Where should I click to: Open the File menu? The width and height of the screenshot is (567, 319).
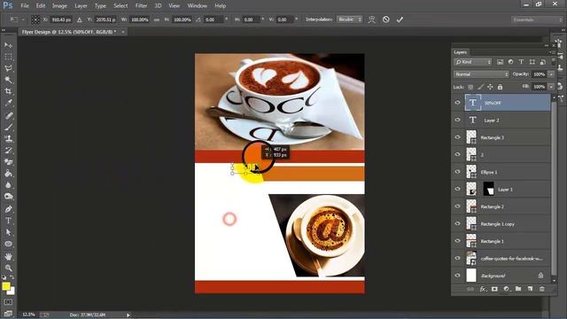tap(25, 6)
